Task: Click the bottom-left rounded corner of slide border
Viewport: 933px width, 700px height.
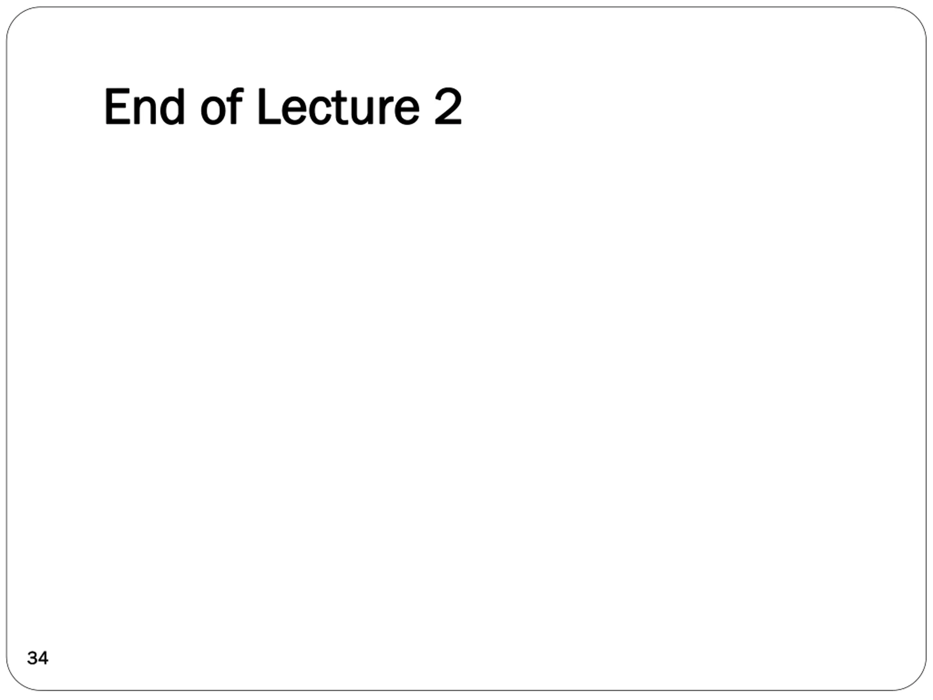Action: (17, 680)
